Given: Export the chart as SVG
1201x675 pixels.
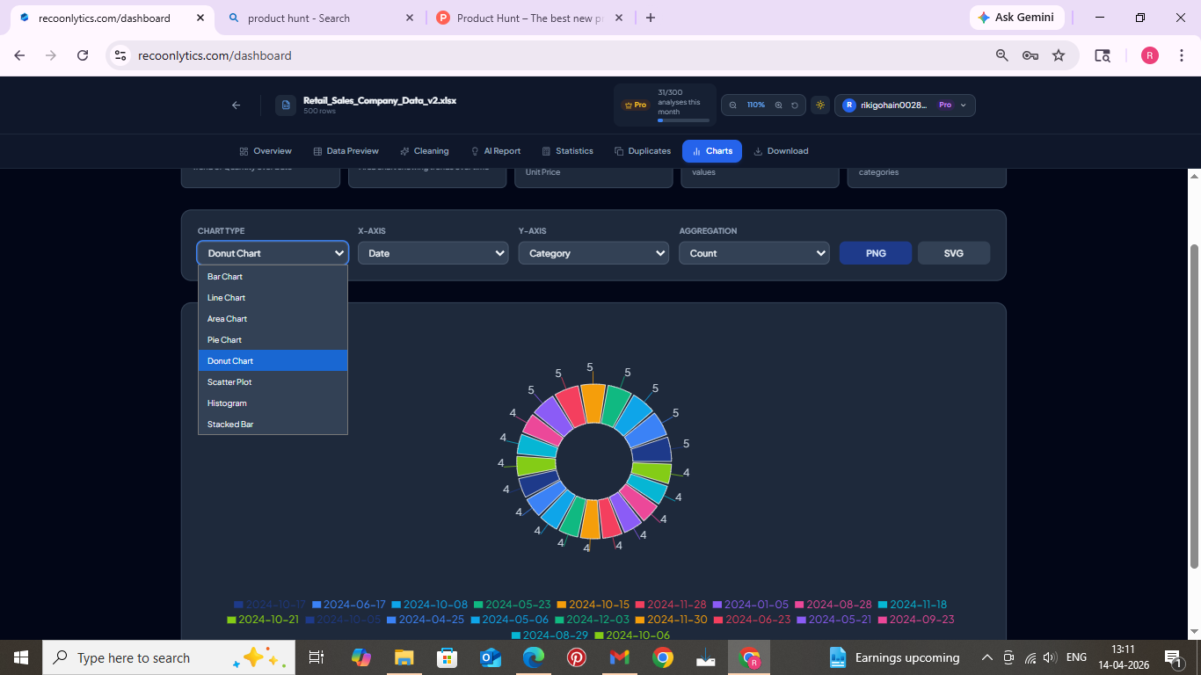Looking at the screenshot, I should 954,253.
